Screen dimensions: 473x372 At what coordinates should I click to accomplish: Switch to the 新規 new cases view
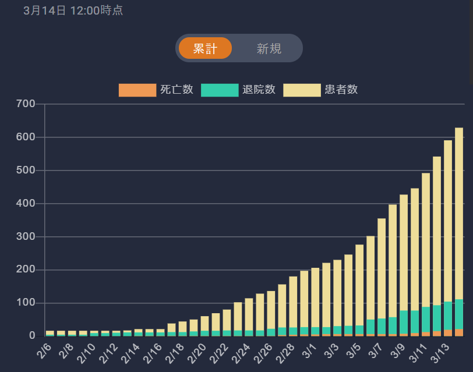(269, 48)
